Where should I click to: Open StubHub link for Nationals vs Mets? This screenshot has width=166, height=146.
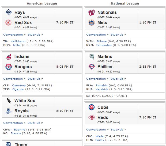pyautogui.click(x=117, y=35)
